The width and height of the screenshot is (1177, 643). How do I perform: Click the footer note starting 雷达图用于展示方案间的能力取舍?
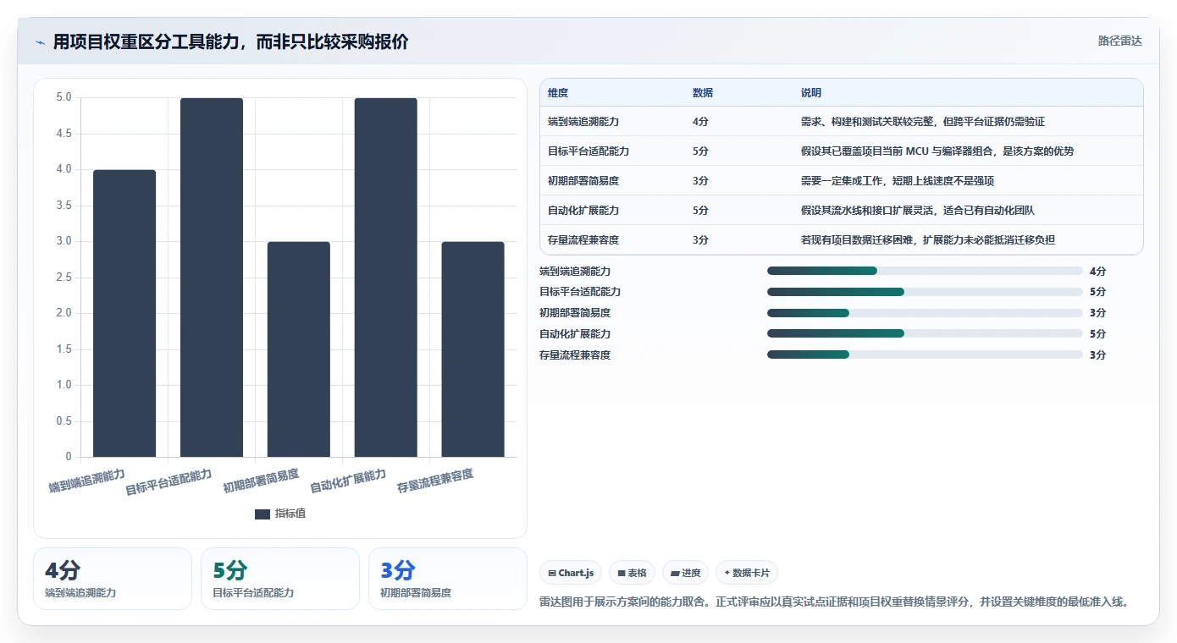point(834,602)
